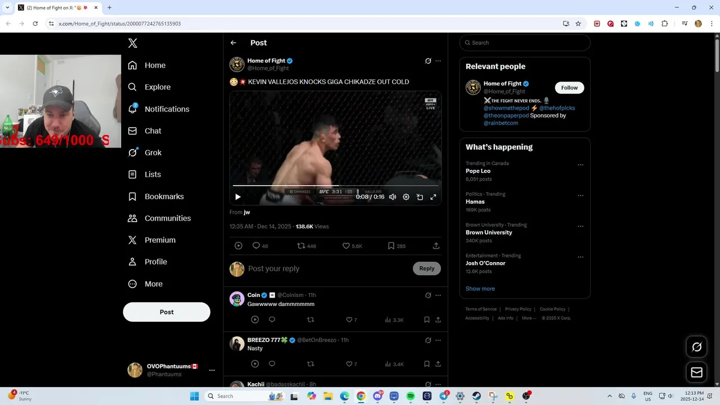Play the fight video
This screenshot has height=405, width=720.
pos(237,197)
